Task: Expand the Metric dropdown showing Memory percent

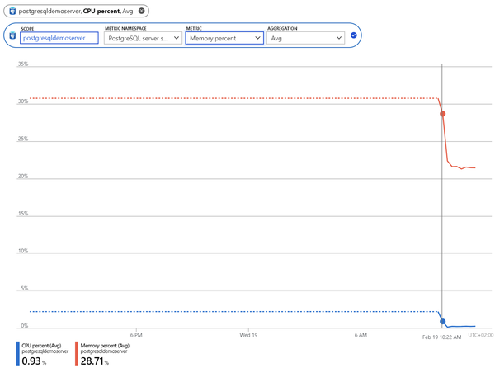Action: tap(224, 38)
